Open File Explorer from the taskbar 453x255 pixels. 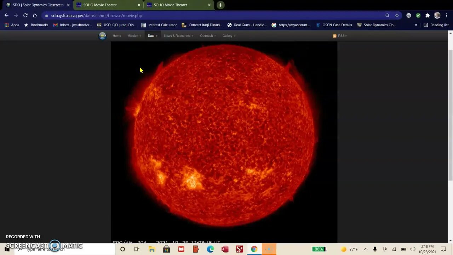(152, 249)
